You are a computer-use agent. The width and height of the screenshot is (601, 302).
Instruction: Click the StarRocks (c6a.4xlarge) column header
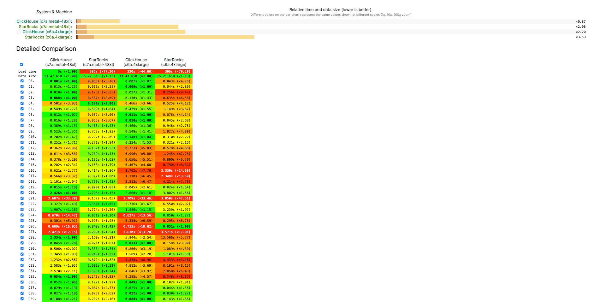[174, 62]
